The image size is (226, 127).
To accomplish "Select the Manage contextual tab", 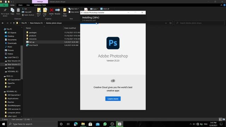I will click(40, 1).
